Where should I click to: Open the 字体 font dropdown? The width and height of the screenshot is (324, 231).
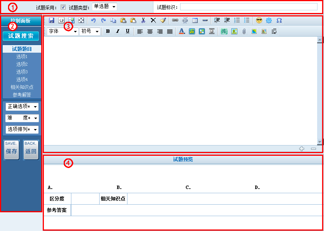coord(63,31)
